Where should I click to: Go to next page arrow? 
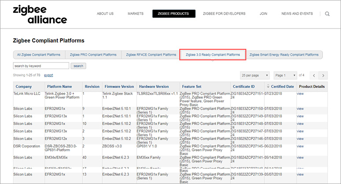click(x=323, y=75)
